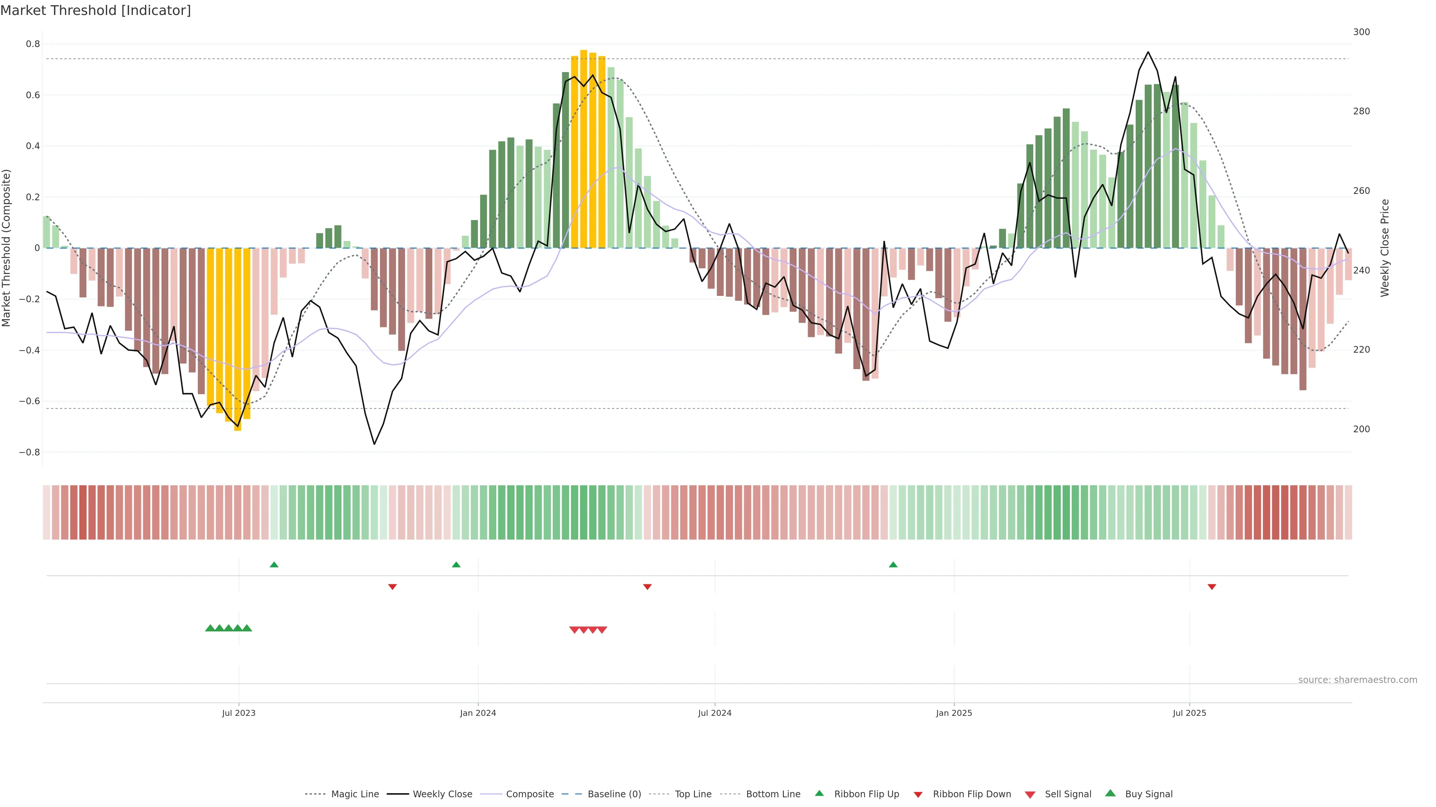1436x807 pixels.
Task: Click the Ribbon Flip Up marker in late 2024
Action: [x=893, y=565]
